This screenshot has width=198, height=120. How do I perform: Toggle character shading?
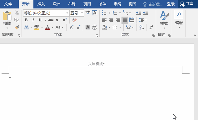[x=88, y=27]
